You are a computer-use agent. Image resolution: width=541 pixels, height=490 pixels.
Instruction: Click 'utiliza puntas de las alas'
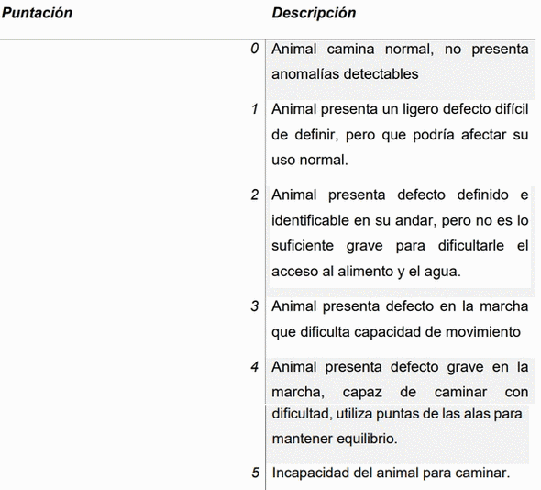click(x=413, y=413)
